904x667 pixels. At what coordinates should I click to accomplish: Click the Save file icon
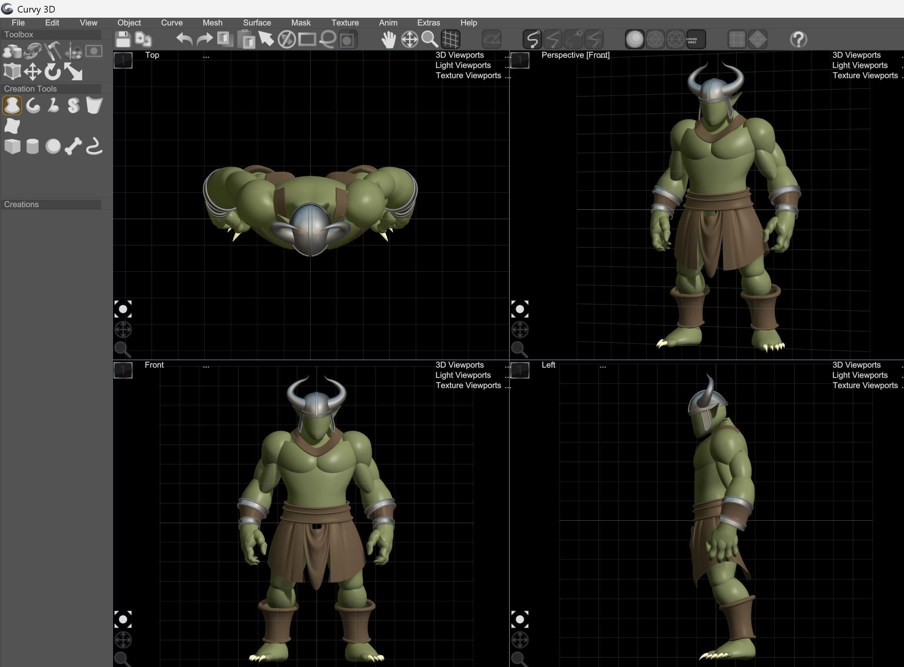[x=123, y=39]
